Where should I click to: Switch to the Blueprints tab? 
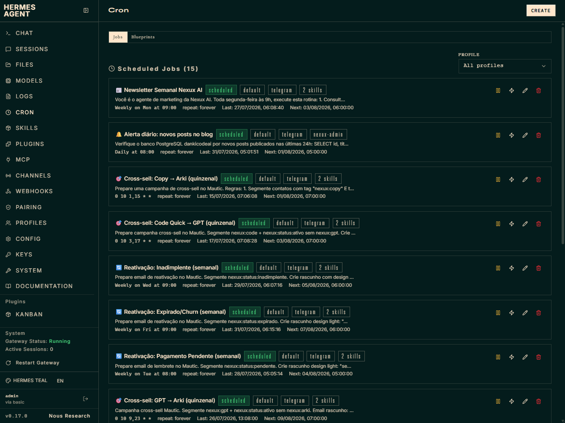pos(143,37)
